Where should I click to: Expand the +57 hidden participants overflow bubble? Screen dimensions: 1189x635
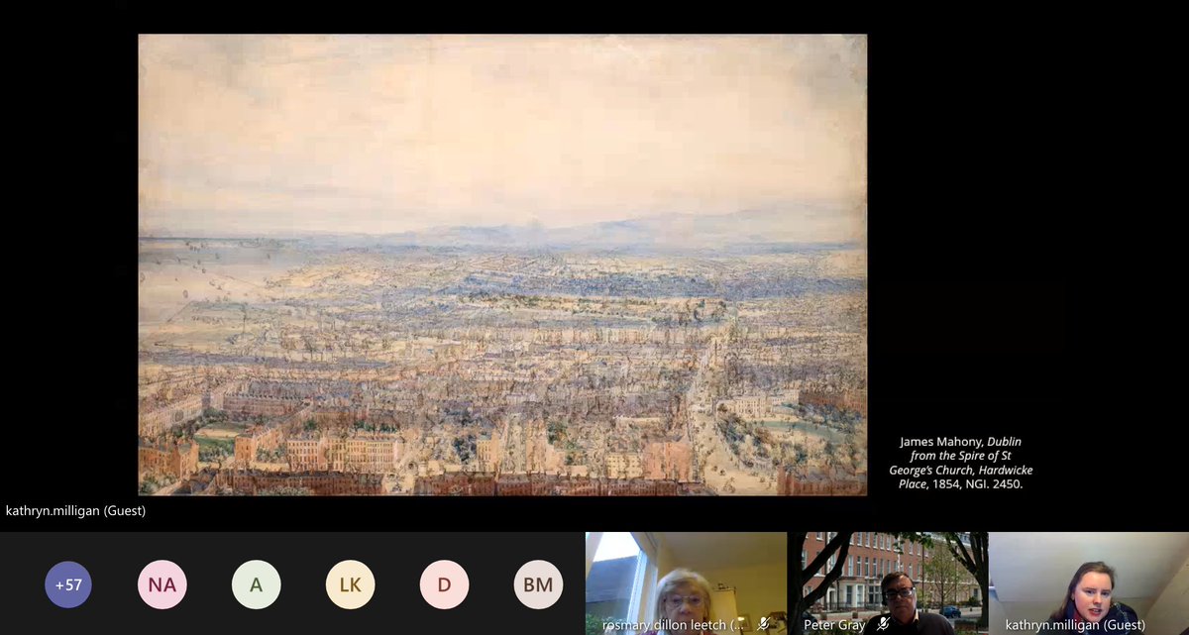pyautogui.click(x=67, y=584)
